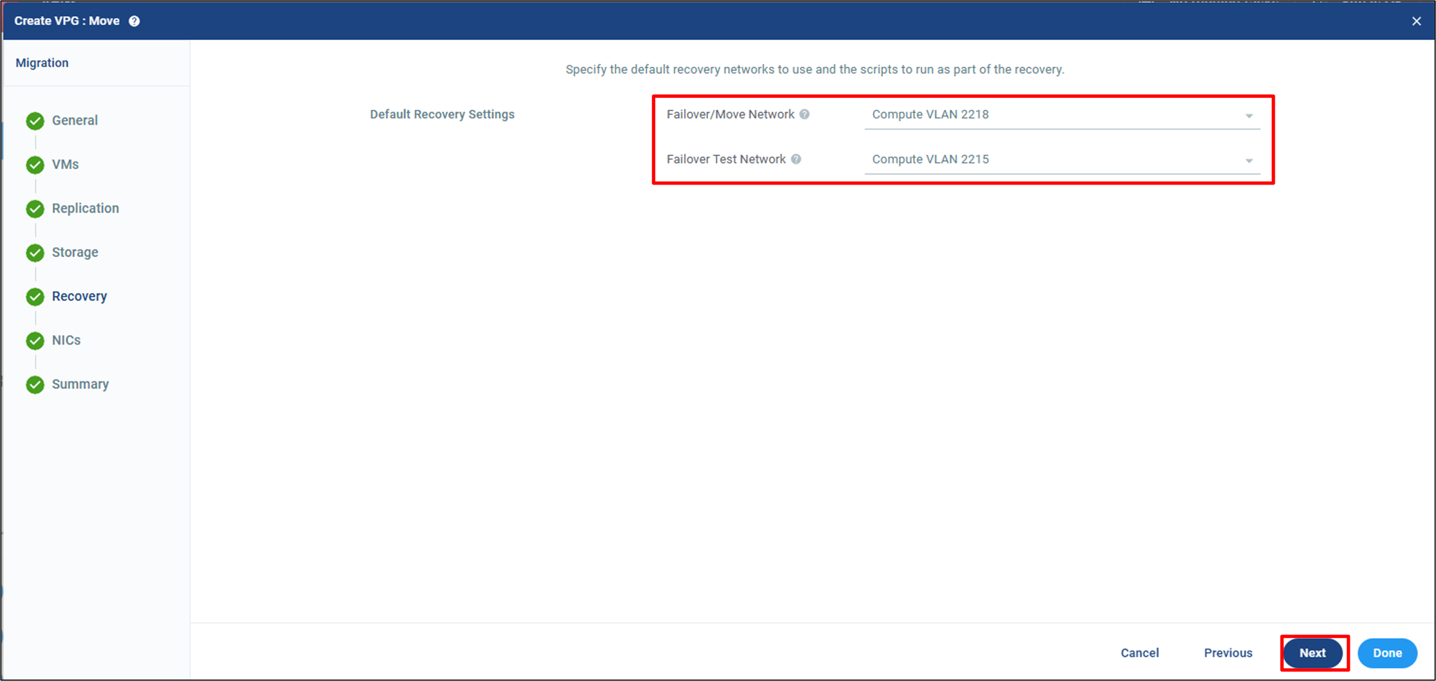The width and height of the screenshot is (1436, 681).
Task: Click the VMs step green checkmark icon
Action: pos(35,165)
